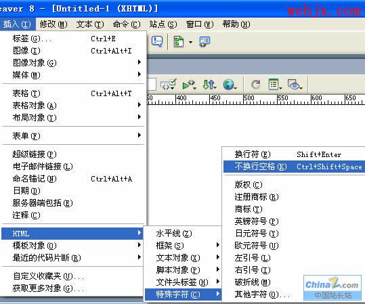Select 表格(T) menu entry

pos(73,93)
